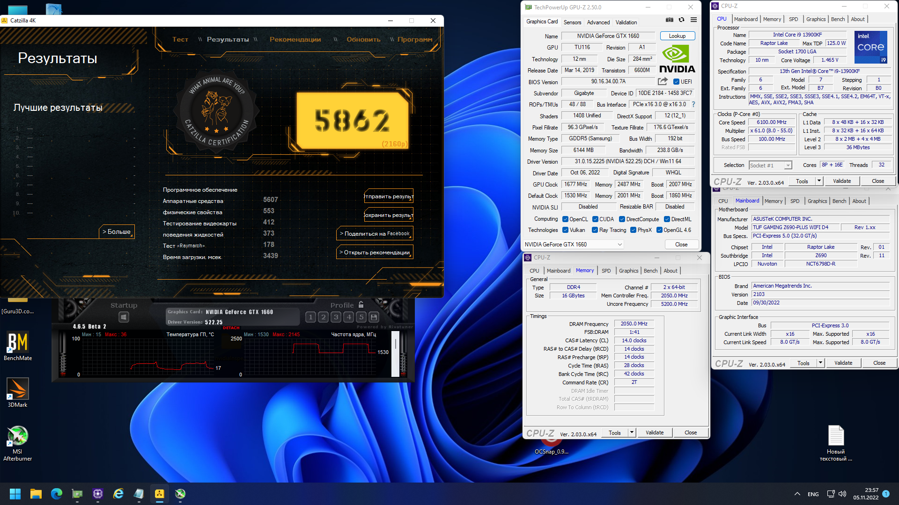
Task: Open BenchMate desktop icon
Action: tap(18, 346)
